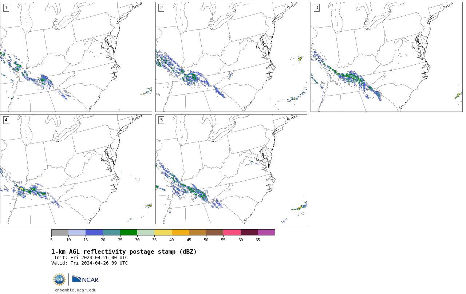Click the colorbar tick label 5
The image size is (466, 294).
click(x=51, y=240)
